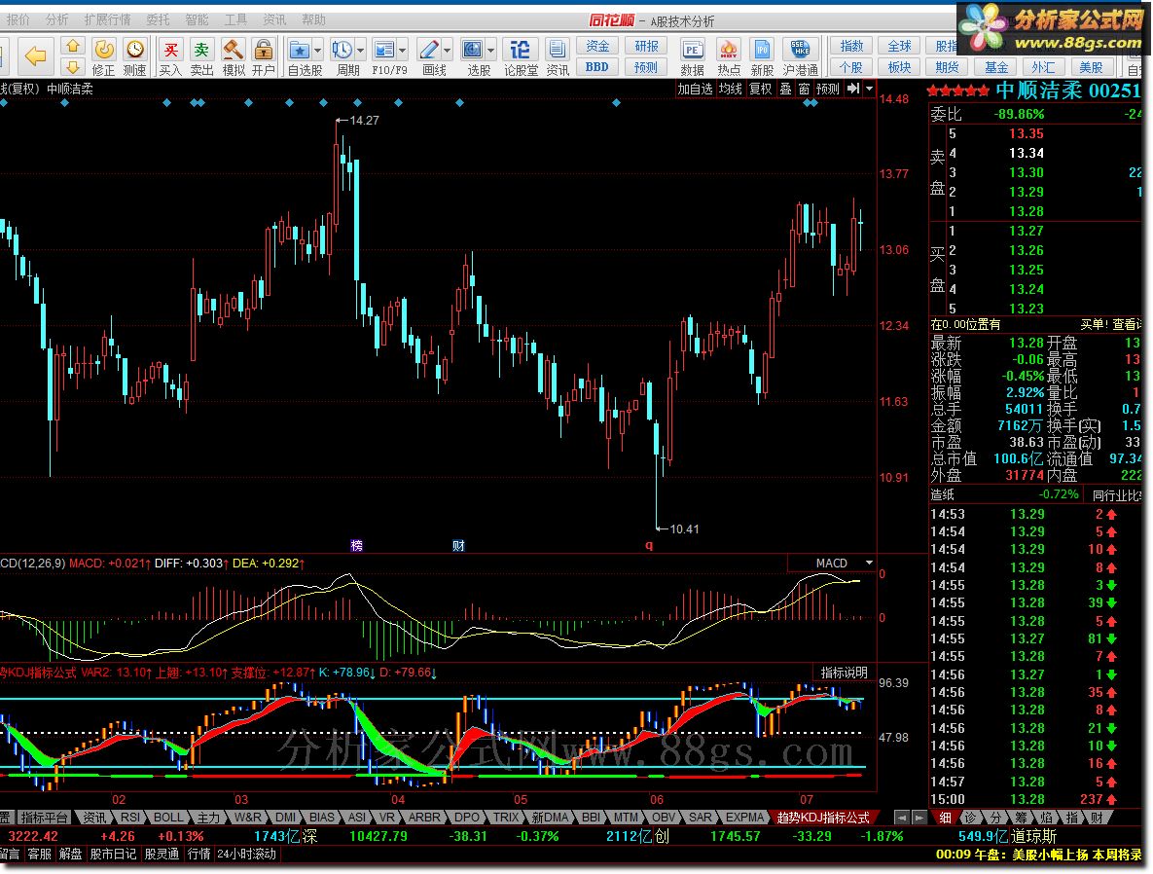Click the 周期 period clock icon

point(342,50)
